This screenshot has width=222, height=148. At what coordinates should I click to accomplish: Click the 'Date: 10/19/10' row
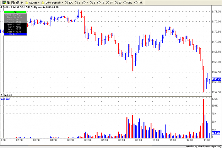[15, 17]
